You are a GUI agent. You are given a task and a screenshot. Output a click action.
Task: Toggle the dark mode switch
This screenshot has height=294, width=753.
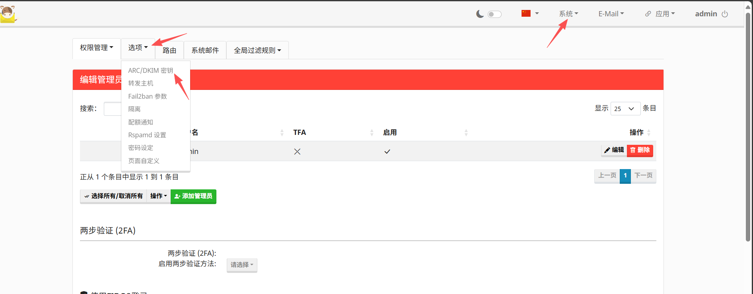494,14
